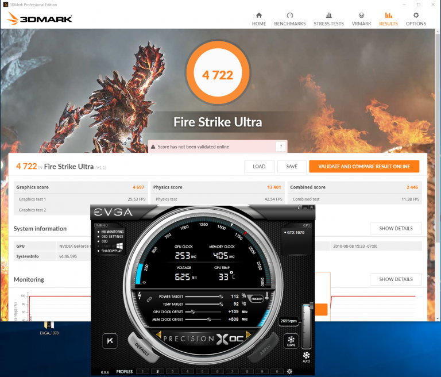Go to the BENCHMARKS section
This screenshot has width=441, height=377.
(x=289, y=19)
